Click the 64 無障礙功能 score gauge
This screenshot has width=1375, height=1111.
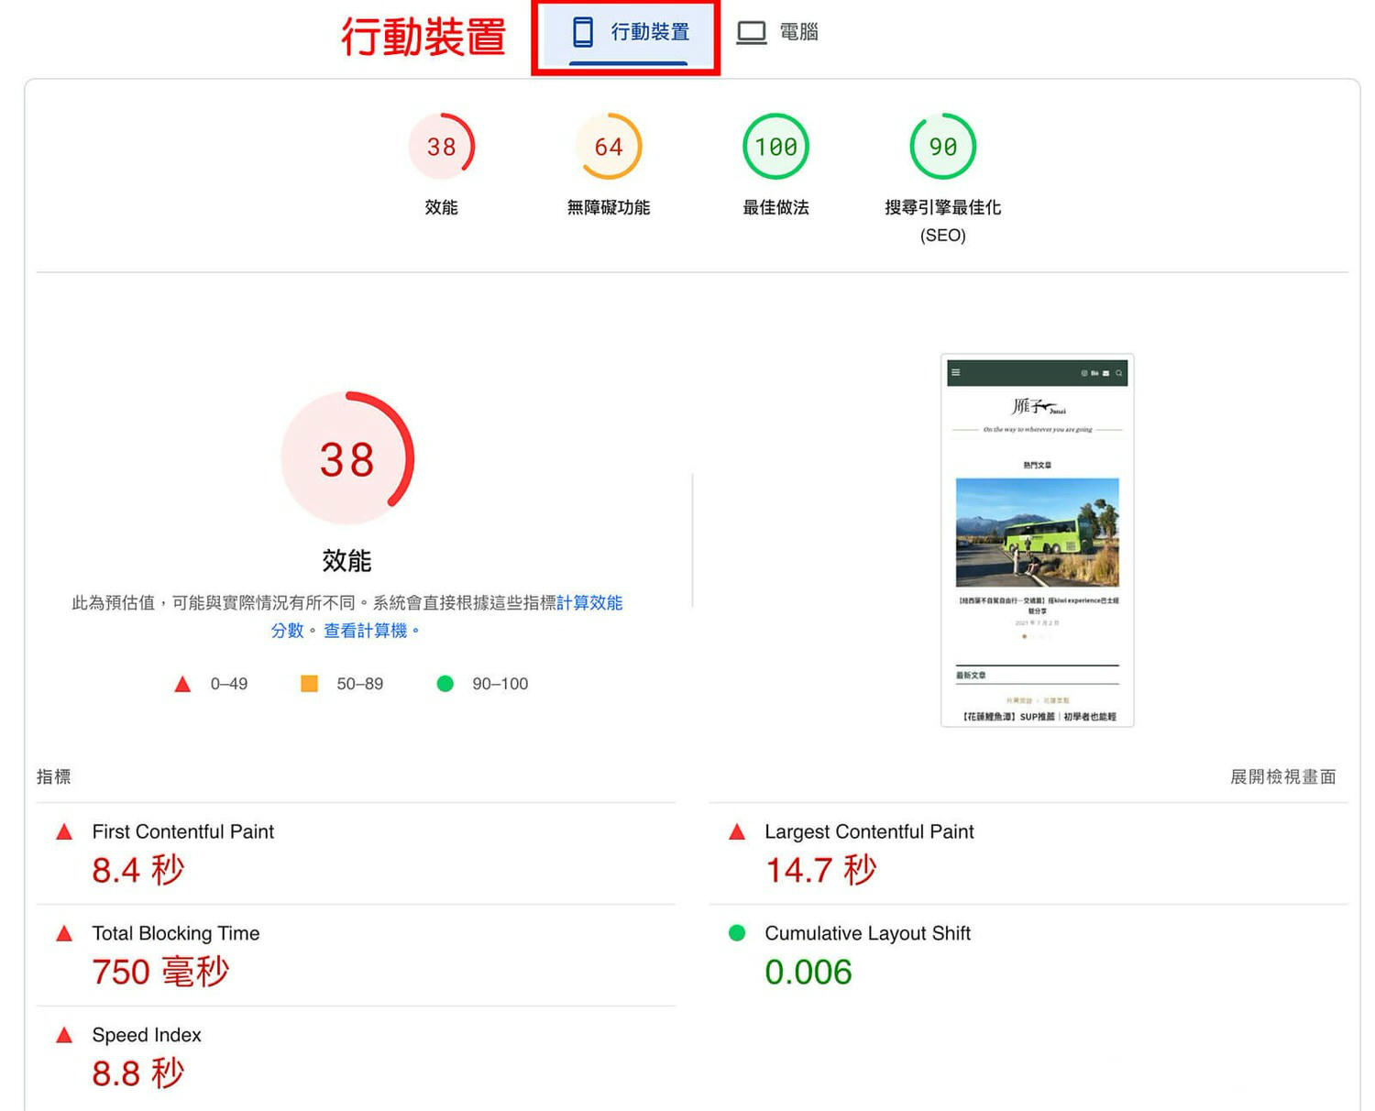[x=608, y=147]
